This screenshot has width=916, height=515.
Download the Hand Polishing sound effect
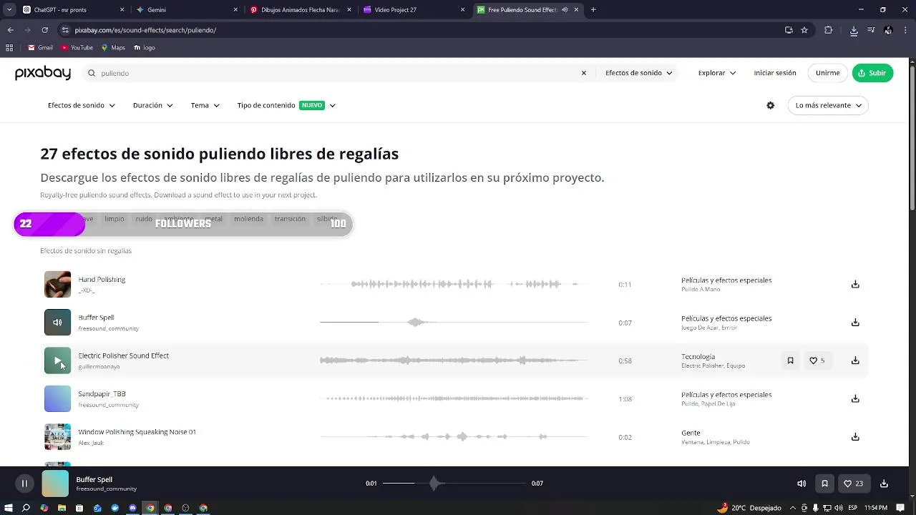[855, 284]
